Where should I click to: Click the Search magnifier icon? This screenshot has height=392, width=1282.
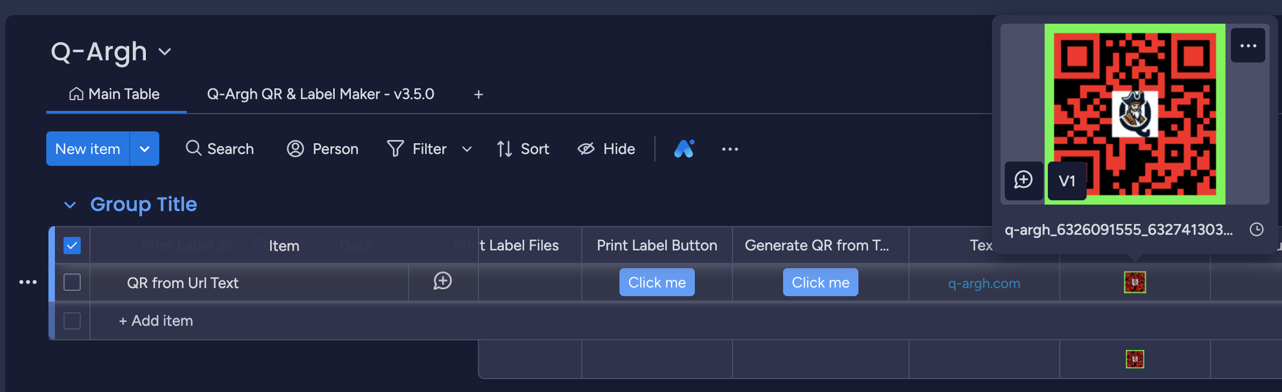193,148
